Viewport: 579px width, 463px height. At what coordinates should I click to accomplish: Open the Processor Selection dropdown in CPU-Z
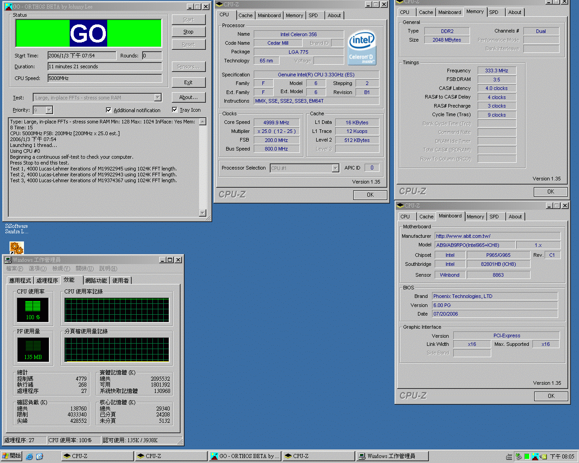[335, 168]
